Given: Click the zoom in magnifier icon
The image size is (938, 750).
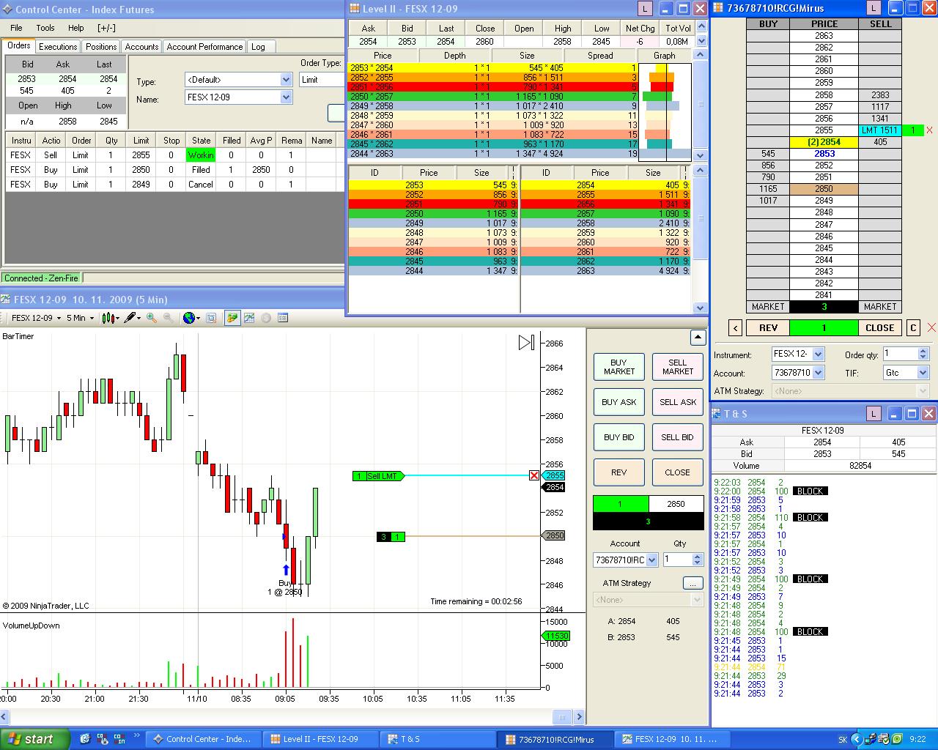Looking at the screenshot, I should coord(152,318).
